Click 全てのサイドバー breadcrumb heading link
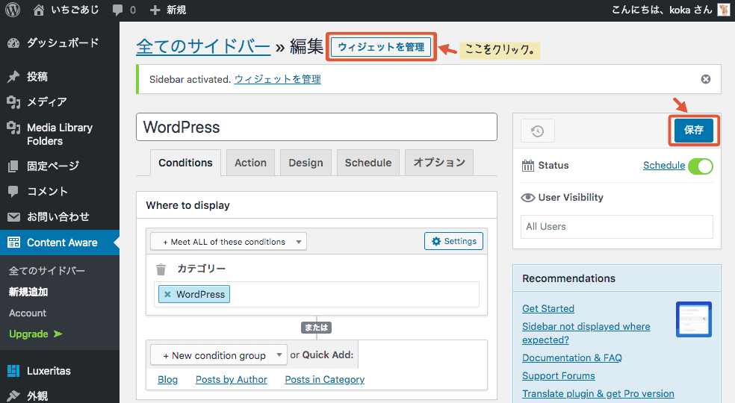This screenshot has width=735, height=403. point(203,46)
